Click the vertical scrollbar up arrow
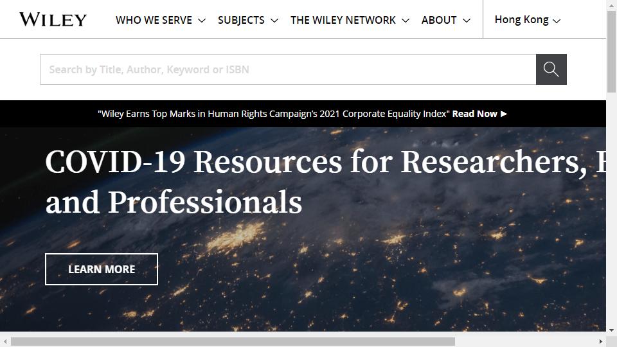 point(611,6)
